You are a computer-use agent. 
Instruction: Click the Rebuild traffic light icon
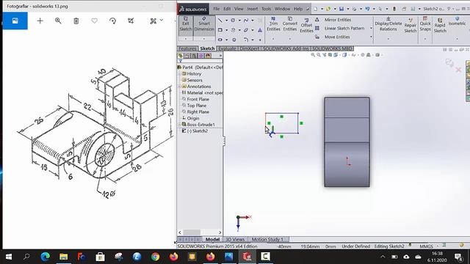pyautogui.click(x=394, y=9)
